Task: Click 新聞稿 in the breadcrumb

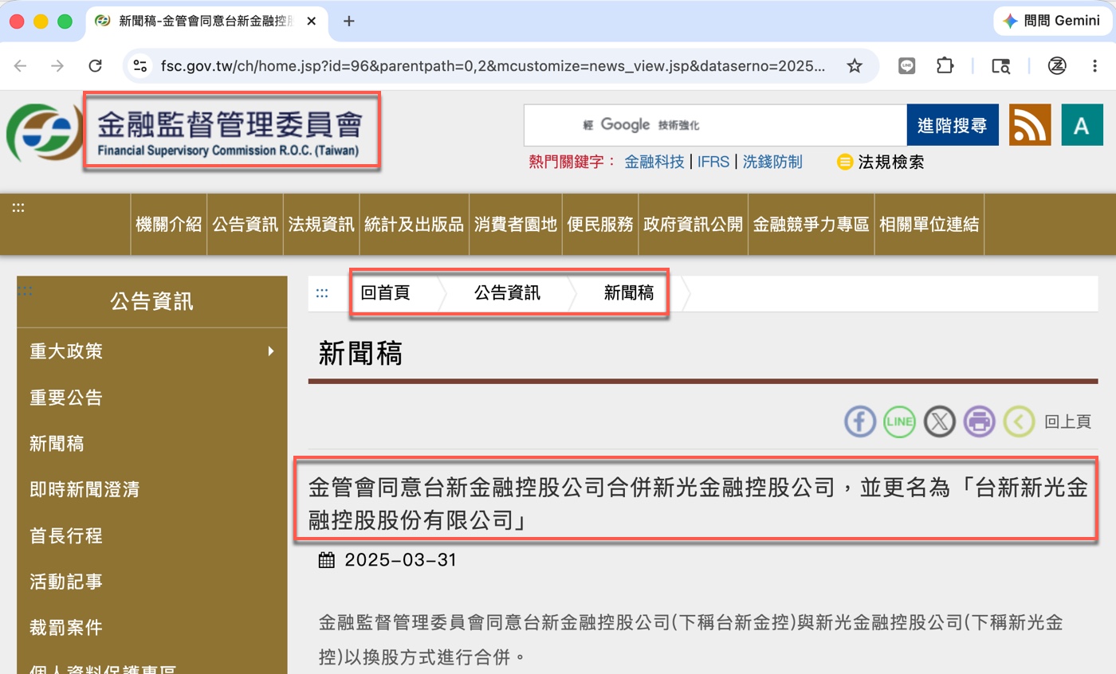Action: [629, 293]
